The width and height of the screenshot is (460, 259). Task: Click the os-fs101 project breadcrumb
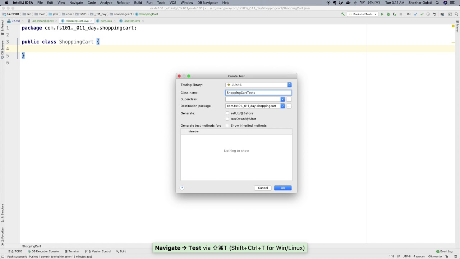pos(11,14)
